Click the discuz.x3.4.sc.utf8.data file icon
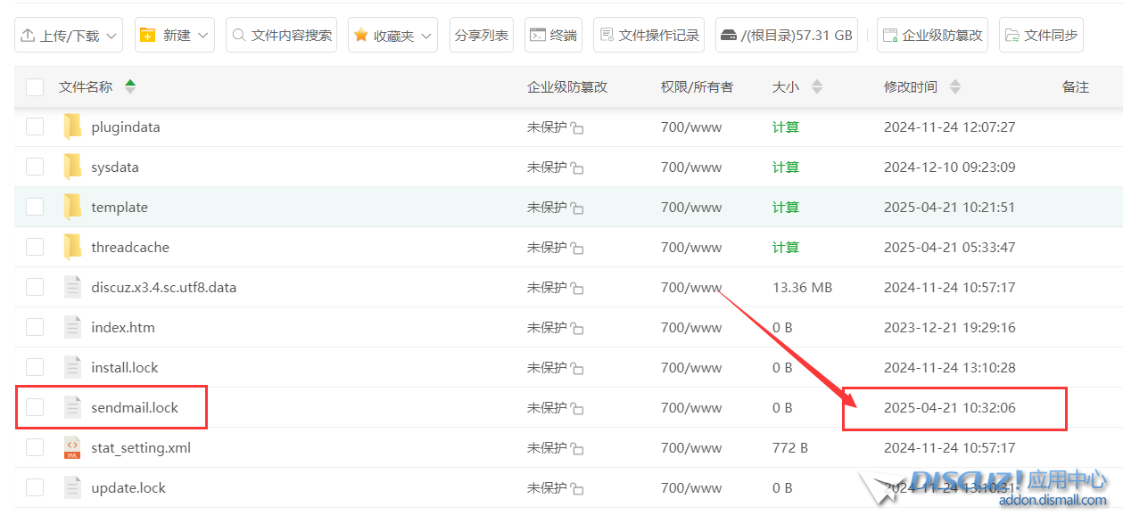 pos(72,288)
